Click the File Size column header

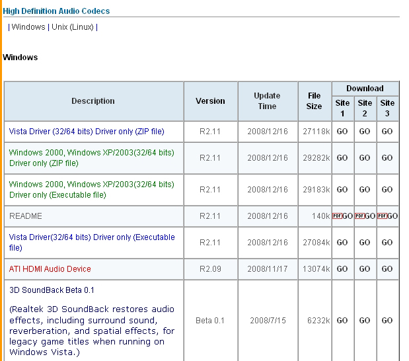point(314,101)
